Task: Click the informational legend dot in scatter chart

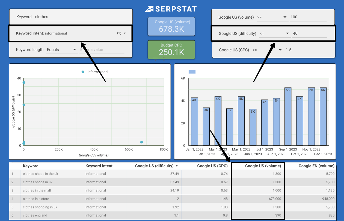Action: coord(83,72)
